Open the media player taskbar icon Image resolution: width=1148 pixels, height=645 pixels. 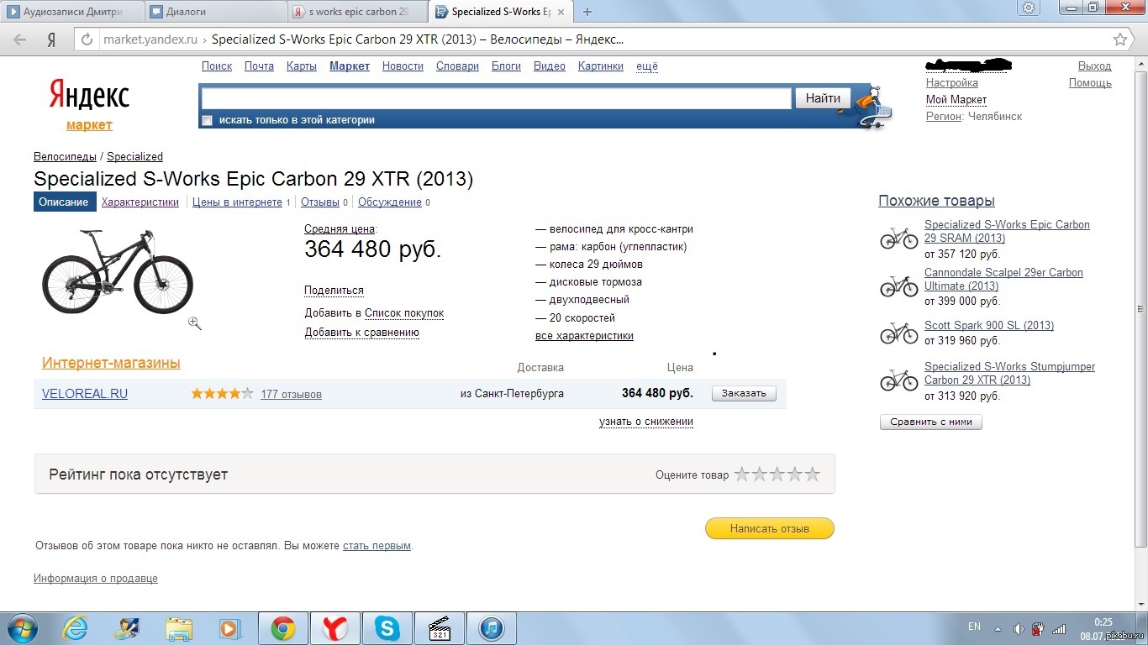pyautogui.click(x=229, y=628)
